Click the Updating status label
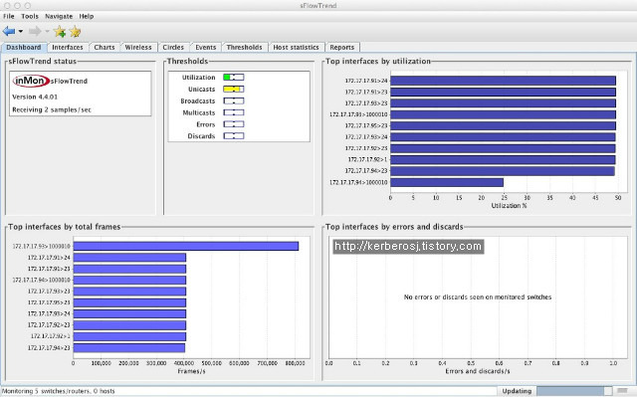 click(x=517, y=391)
